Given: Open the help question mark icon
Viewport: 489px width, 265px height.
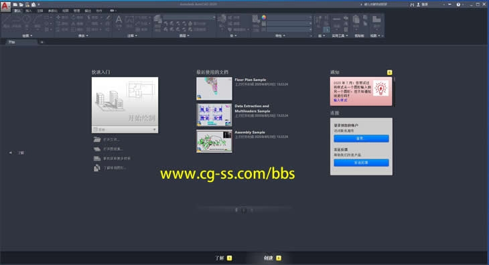Looking at the screenshot, I should pos(458,5).
